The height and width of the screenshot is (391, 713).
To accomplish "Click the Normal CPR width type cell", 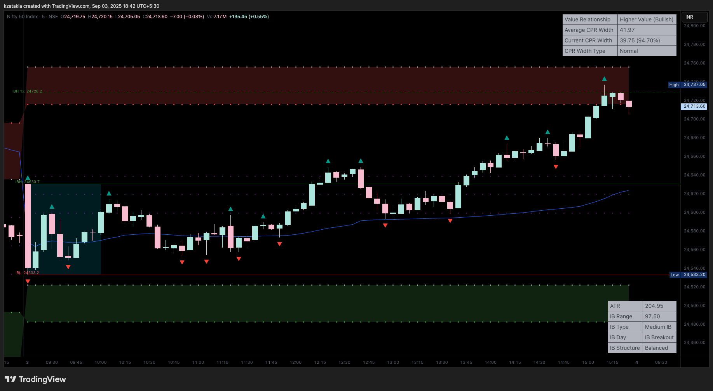I will tap(647, 51).
